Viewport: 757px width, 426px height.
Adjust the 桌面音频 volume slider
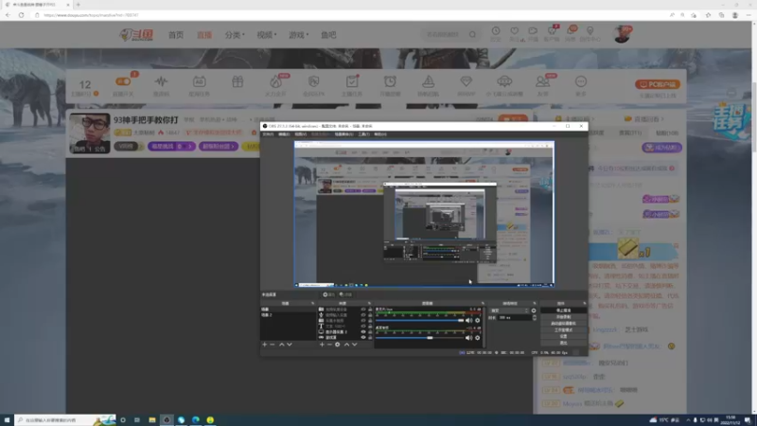click(x=419, y=338)
